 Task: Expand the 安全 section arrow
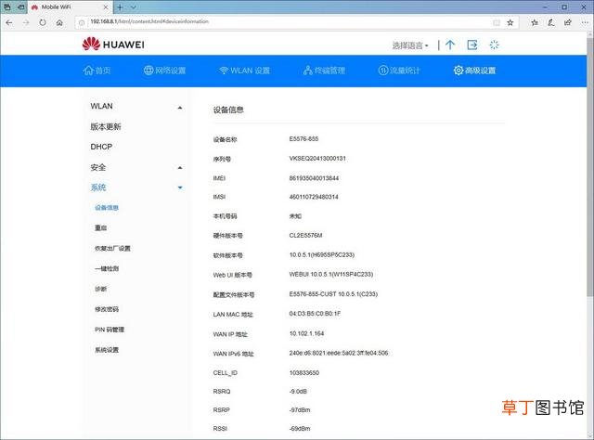coord(180,167)
